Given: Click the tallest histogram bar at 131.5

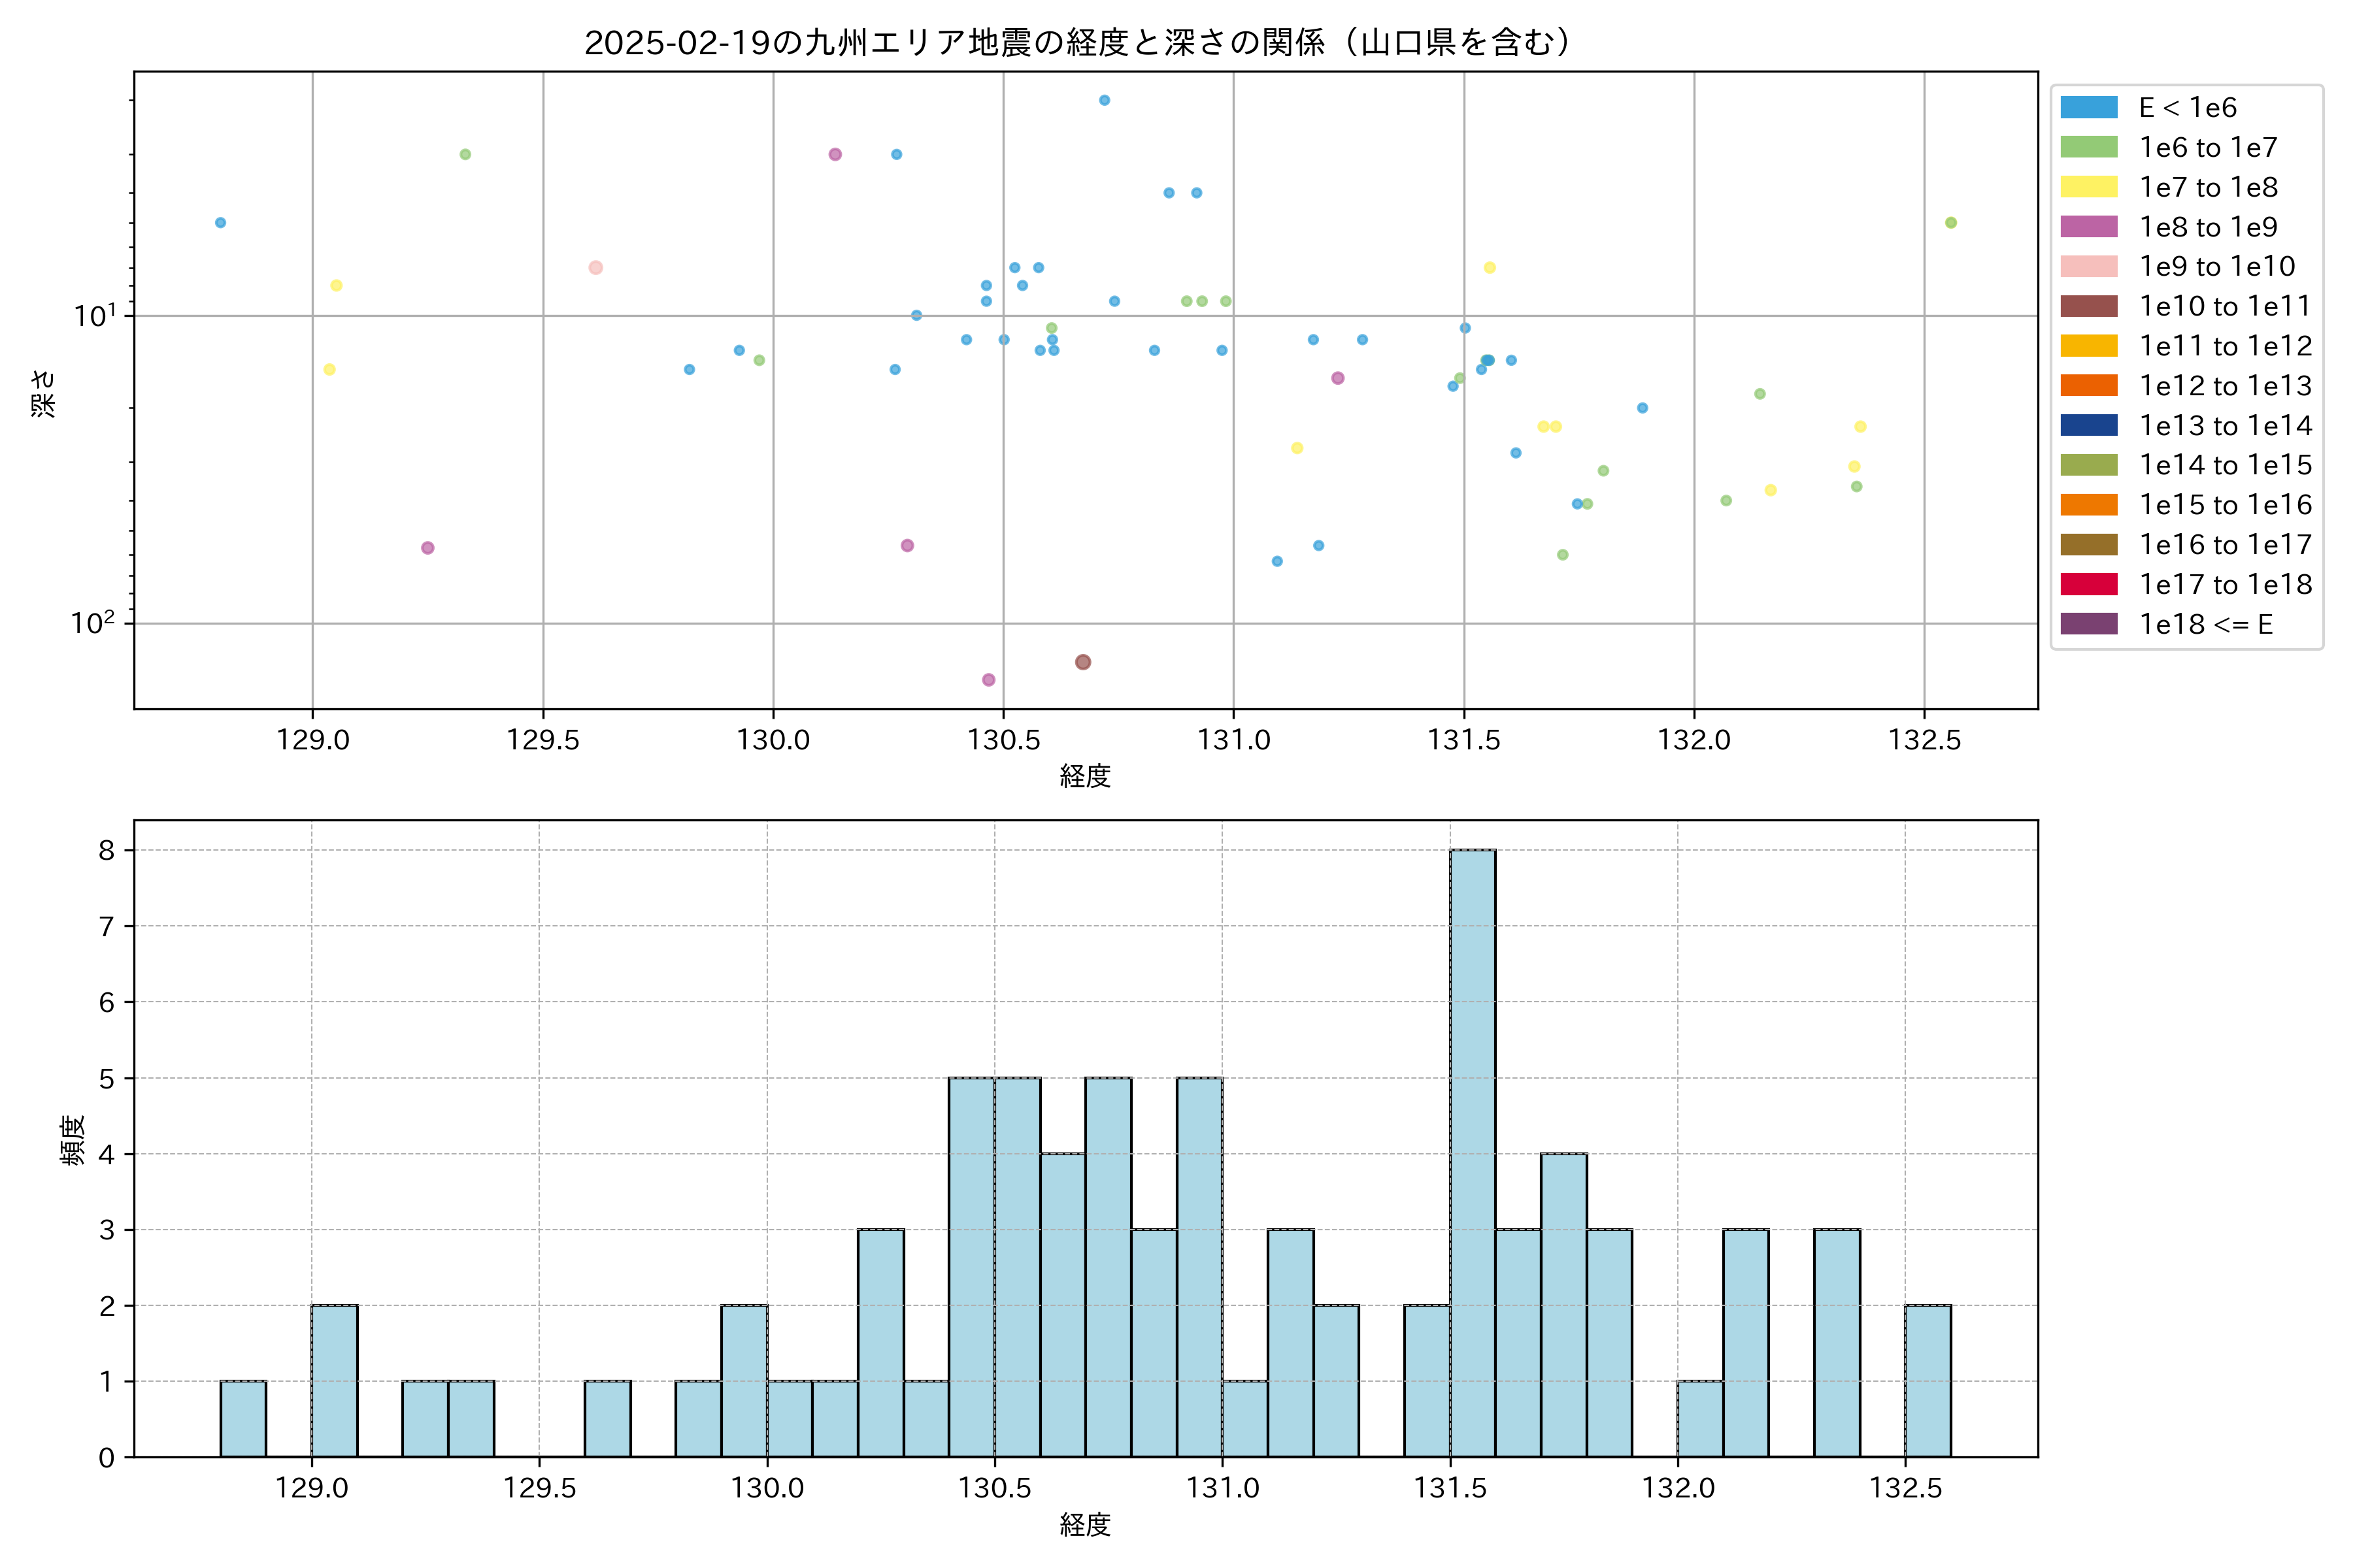Looking at the screenshot, I should point(1473,1152).
